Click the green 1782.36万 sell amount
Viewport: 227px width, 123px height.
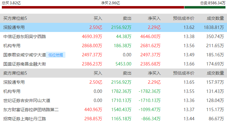[x=121, y=91]
